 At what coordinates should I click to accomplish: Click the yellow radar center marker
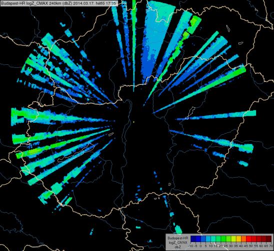click(133, 122)
